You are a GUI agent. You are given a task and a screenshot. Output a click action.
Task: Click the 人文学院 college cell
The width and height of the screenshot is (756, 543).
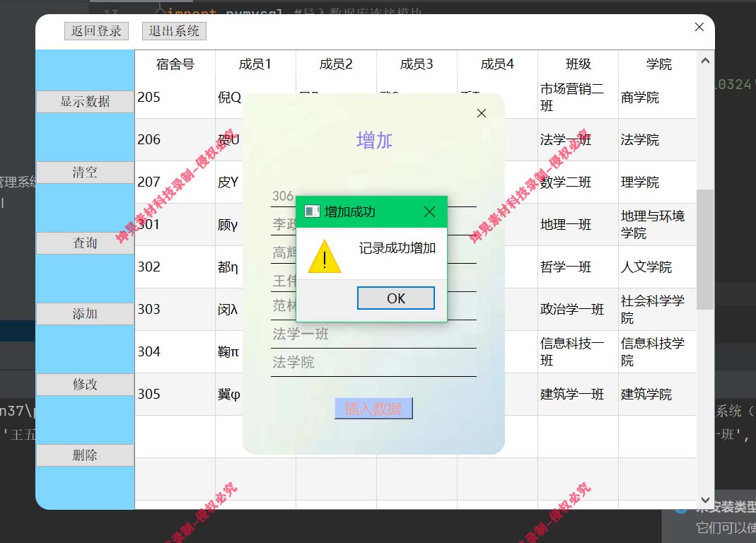tap(658, 267)
